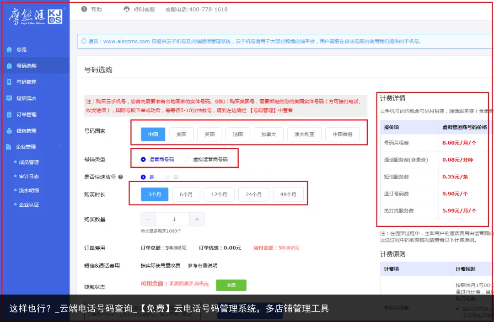
Task: Click the 9.90元/个 price cell
Action: pos(455,194)
